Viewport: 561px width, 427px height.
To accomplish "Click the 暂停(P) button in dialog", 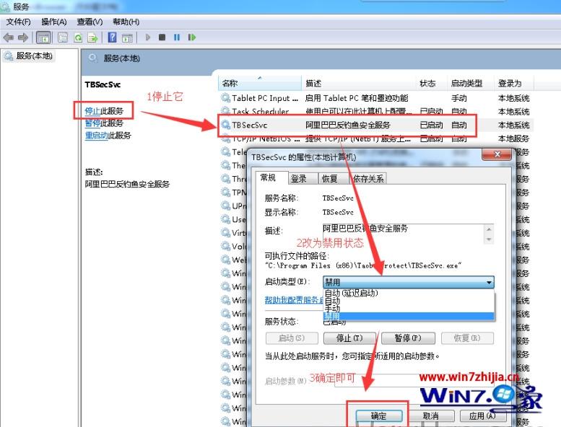I will pos(408,338).
